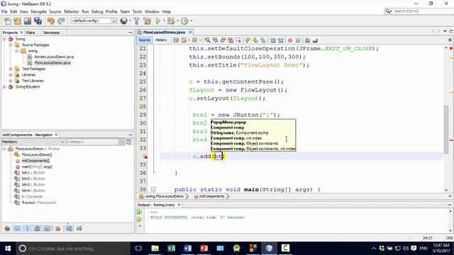
Task: Expand the Libraries node
Action: 11,74
